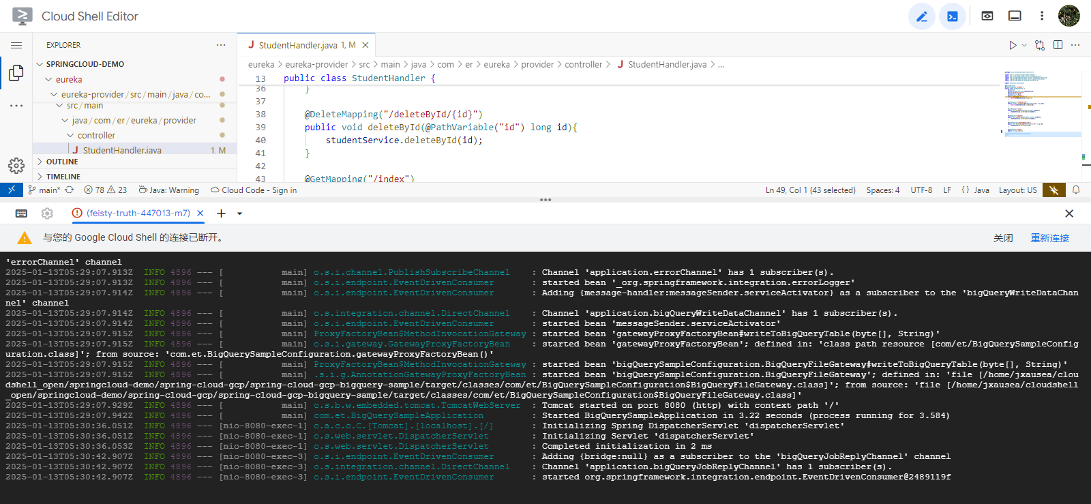Screen dimensions: 1091x504
Task: Switch to the feisty-truth-447013-m7 terminal tab
Action: click(x=138, y=213)
